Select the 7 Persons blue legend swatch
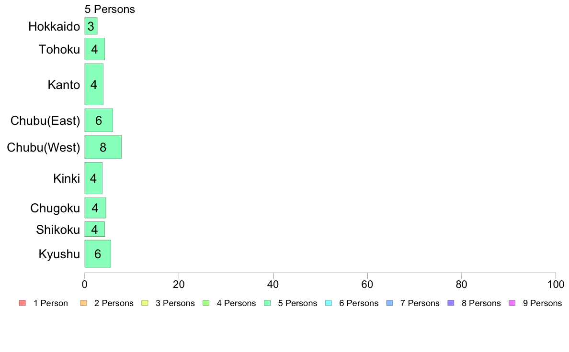This screenshot has width=569, height=352. (x=390, y=303)
